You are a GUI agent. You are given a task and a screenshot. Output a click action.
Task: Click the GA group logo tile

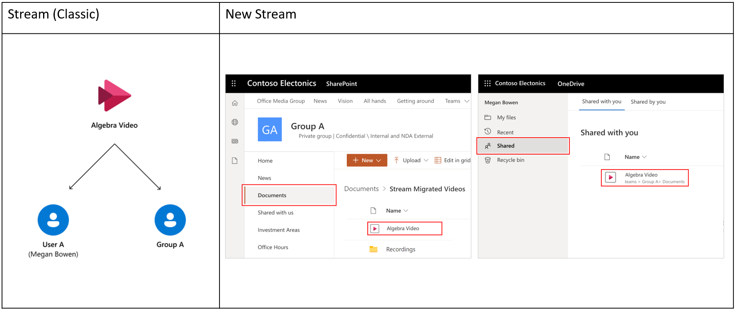pyautogui.click(x=270, y=129)
